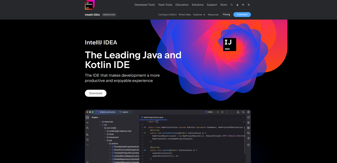The height and width of the screenshot is (163, 337).
Task: Click the Debug bug icon in IDE toolbar
Action: 222,112
